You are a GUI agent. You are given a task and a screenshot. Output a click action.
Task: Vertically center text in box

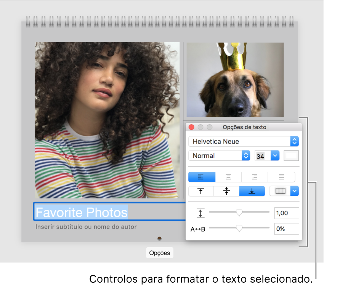tap(226, 191)
